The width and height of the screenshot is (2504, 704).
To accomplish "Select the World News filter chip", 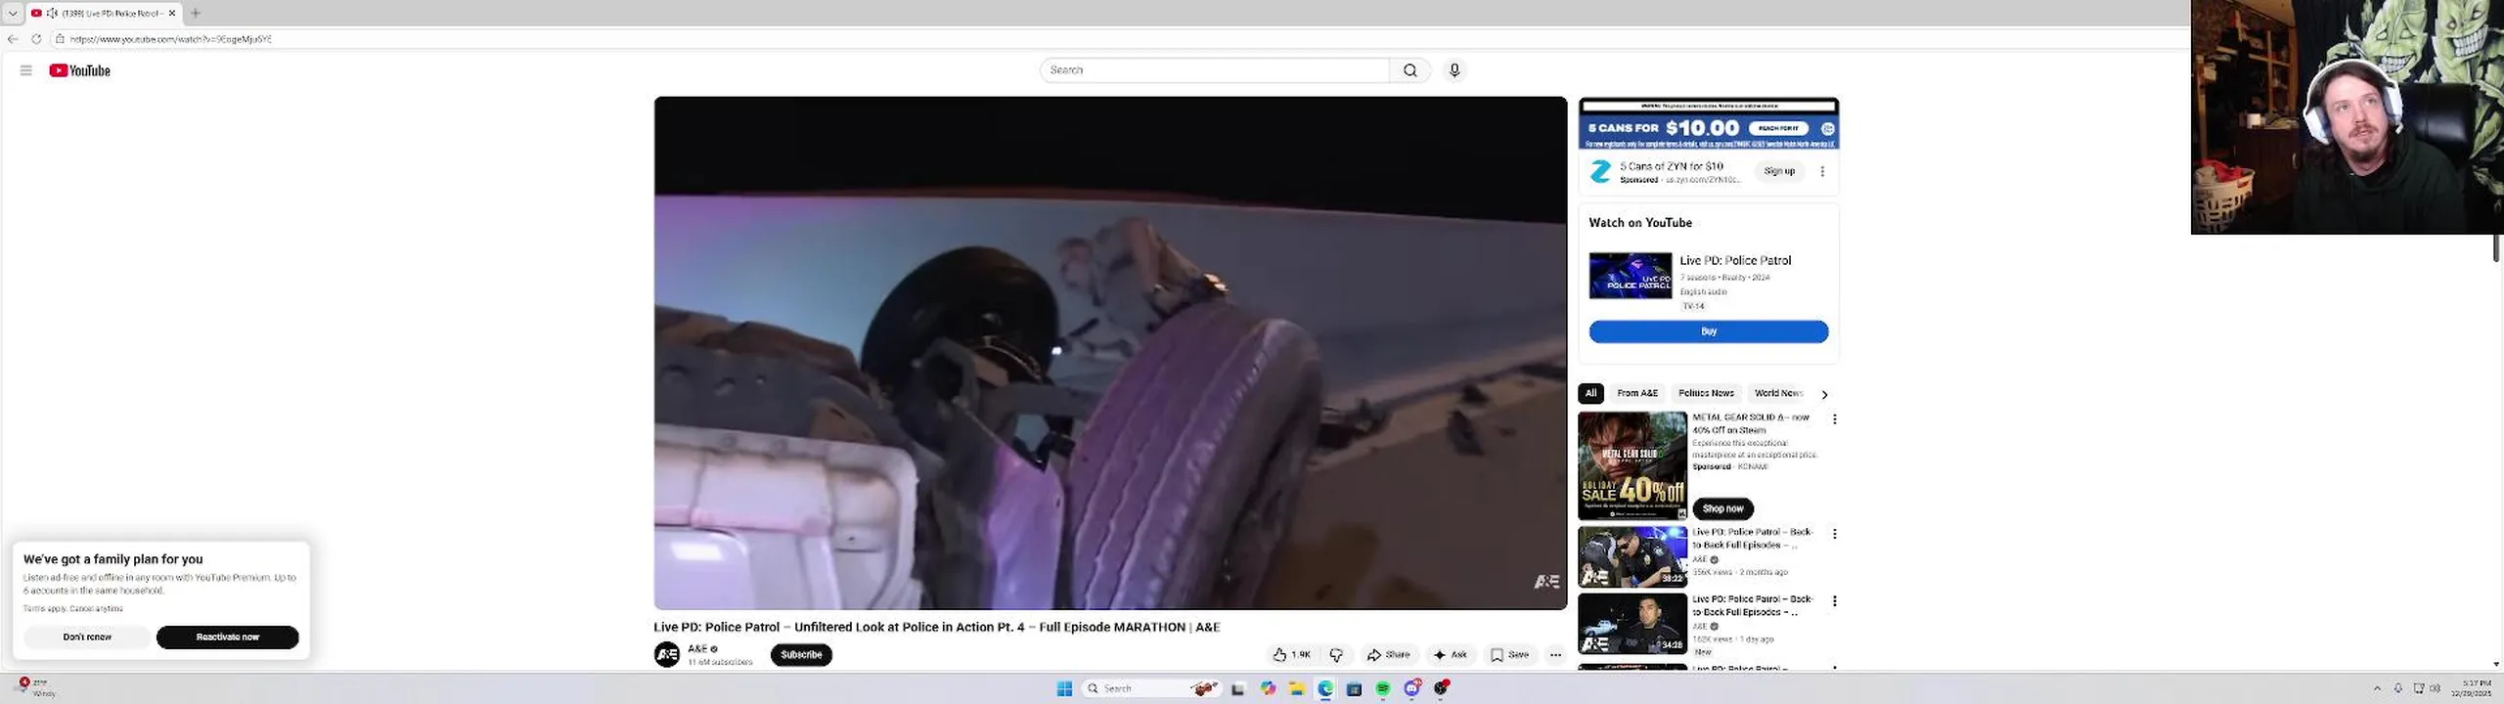I will (1778, 393).
